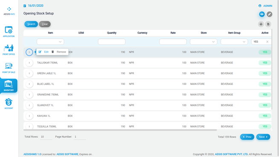Toggle Active YES badge in first row
279x157 pixels.
tap(265, 52)
